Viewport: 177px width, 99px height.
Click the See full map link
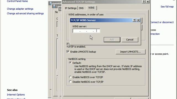tap(167, 7)
